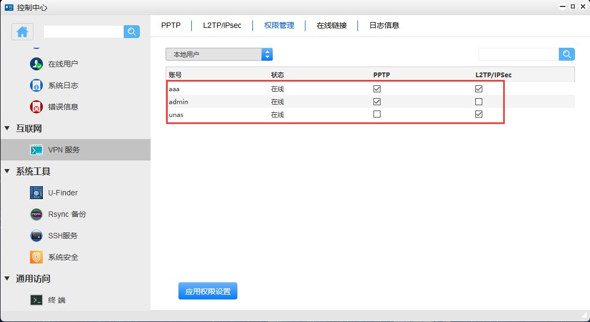Launch U-Finder from the sidebar
590x322 pixels.
tap(36, 193)
